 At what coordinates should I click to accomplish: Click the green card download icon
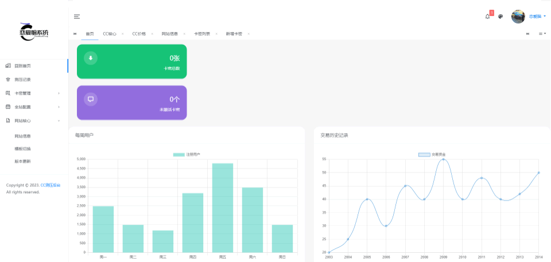[x=91, y=58]
